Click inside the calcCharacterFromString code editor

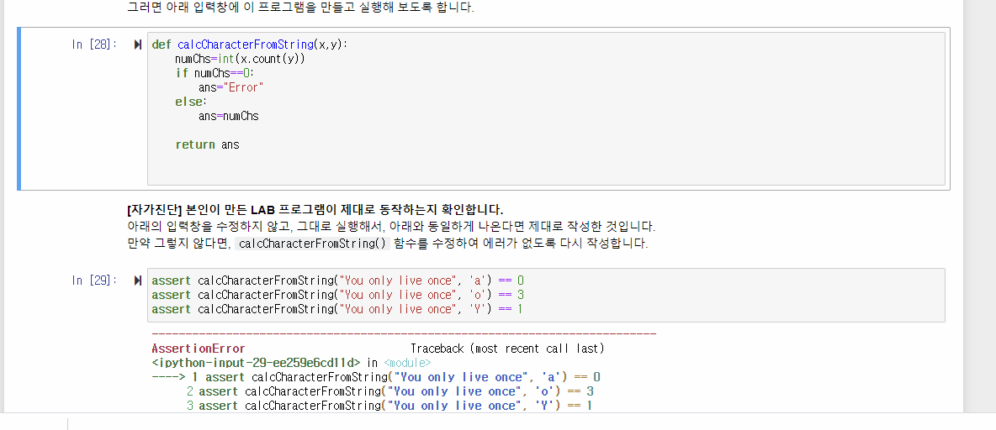tap(546, 108)
